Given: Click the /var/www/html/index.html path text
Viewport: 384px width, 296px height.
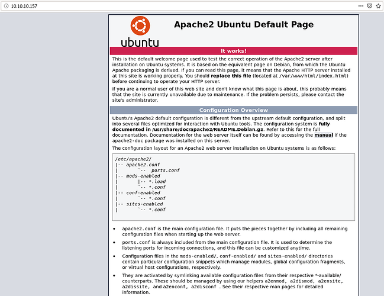Looking at the screenshot, I should coord(313,76).
